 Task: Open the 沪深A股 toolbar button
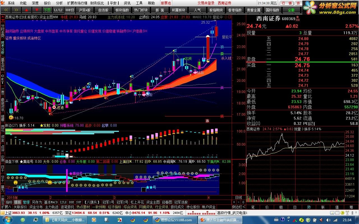click(85, 10)
